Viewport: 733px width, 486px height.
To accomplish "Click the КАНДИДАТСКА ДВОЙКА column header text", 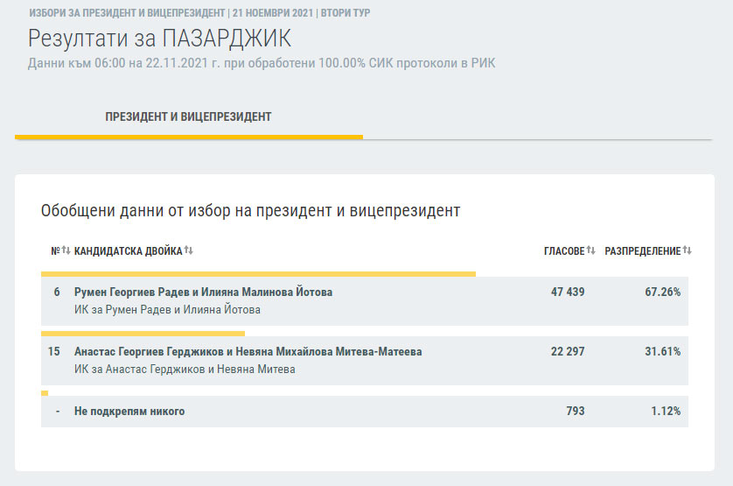I will (x=129, y=251).
